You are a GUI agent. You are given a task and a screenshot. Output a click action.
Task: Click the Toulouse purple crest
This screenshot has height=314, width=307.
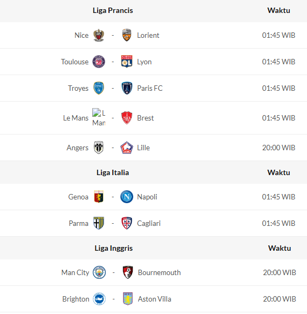tap(99, 62)
